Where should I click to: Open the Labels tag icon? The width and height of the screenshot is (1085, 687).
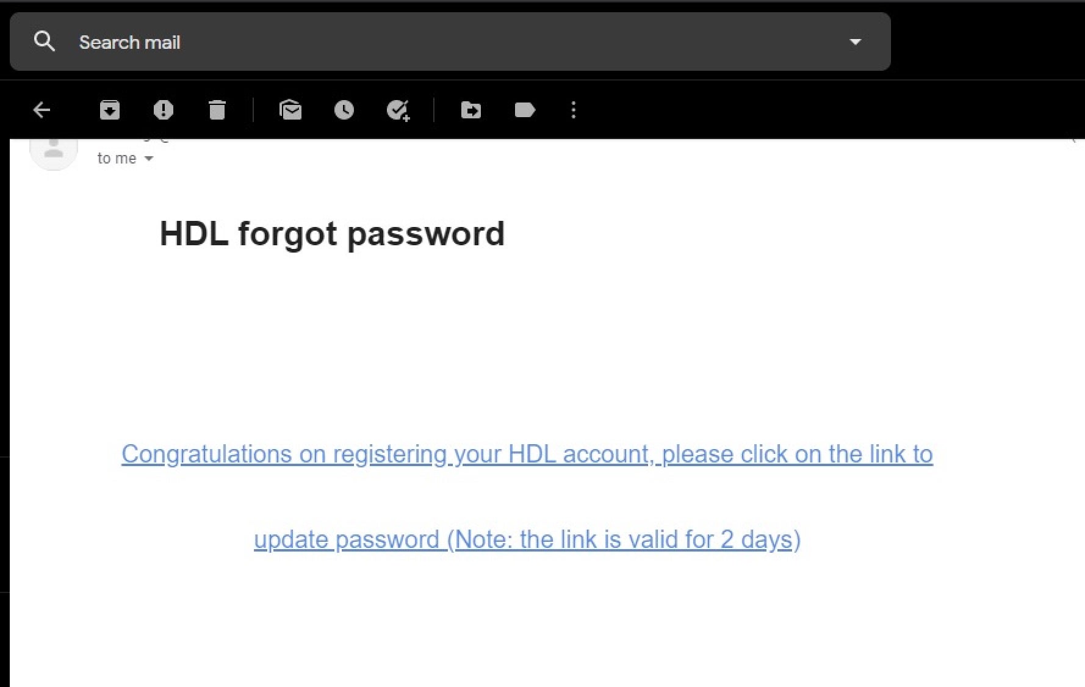pos(525,110)
